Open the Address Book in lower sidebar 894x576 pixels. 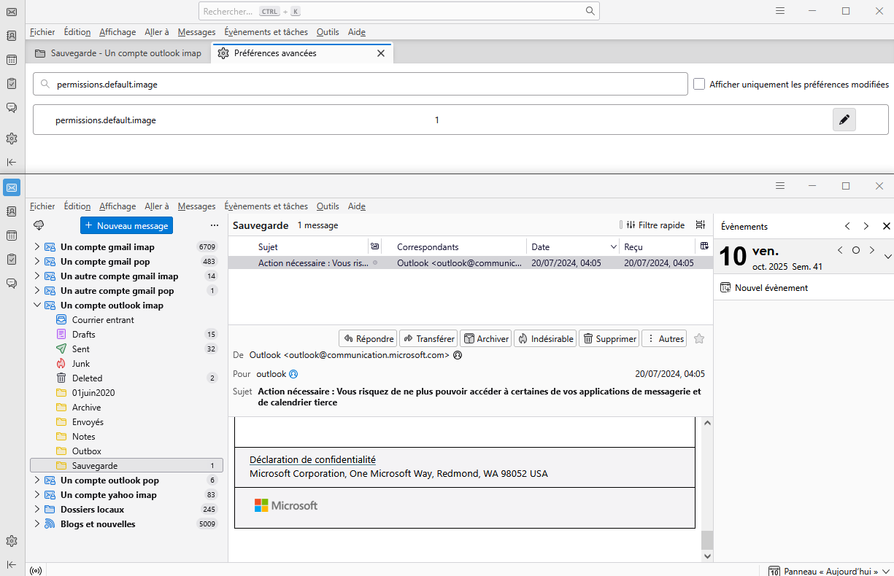(12, 211)
